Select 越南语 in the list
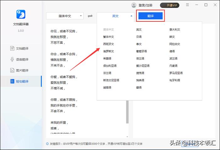 click(107, 87)
